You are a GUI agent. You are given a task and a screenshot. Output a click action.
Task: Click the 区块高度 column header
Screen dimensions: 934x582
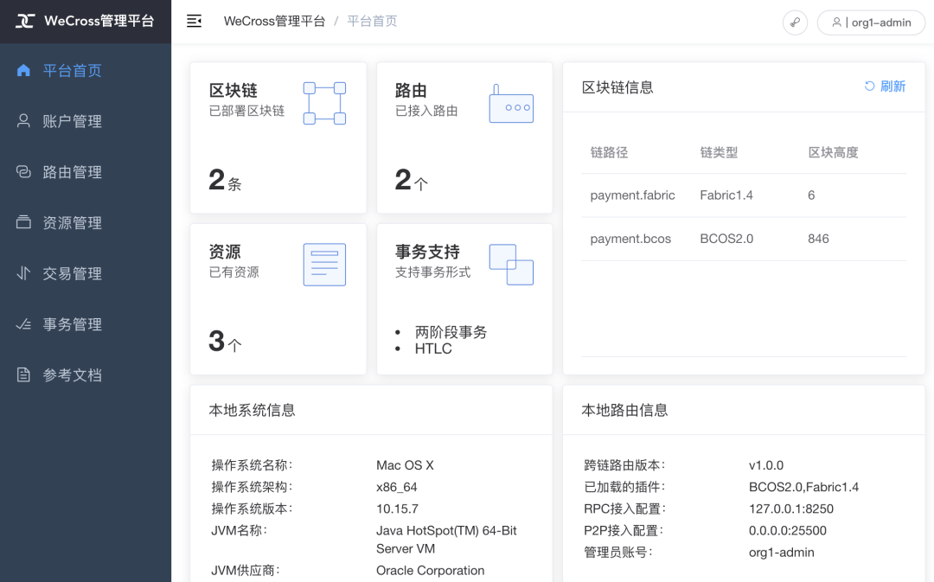click(x=833, y=152)
